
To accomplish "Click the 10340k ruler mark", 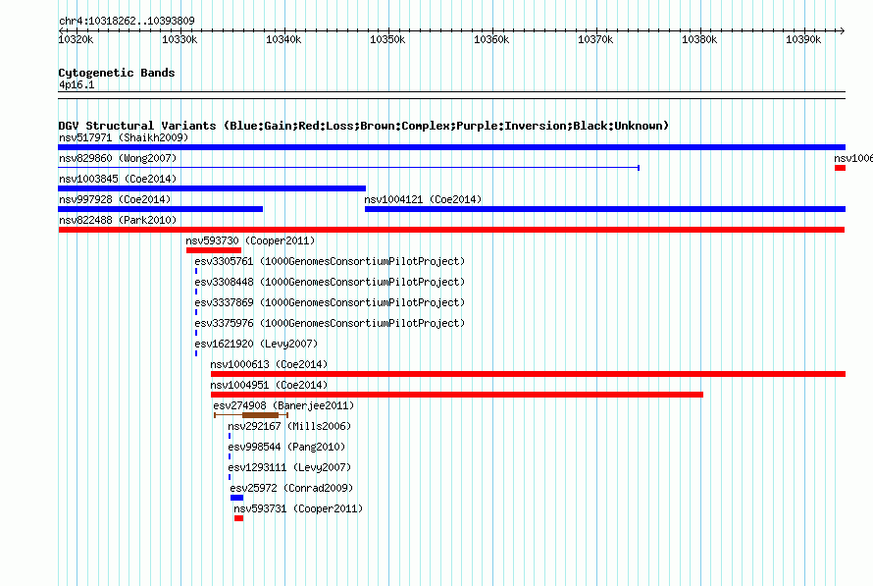I will coord(283,39).
